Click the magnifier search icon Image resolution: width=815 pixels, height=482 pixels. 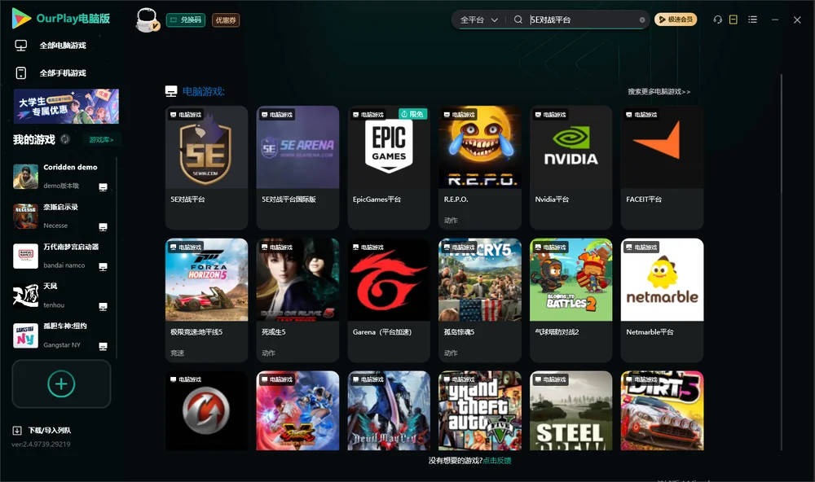(518, 20)
